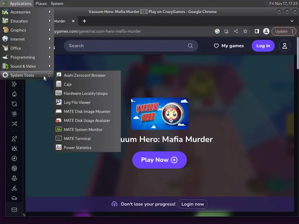The width and height of the screenshot is (299, 224).
Task: Expand the Accessories submenu
Action: [x=27, y=12]
